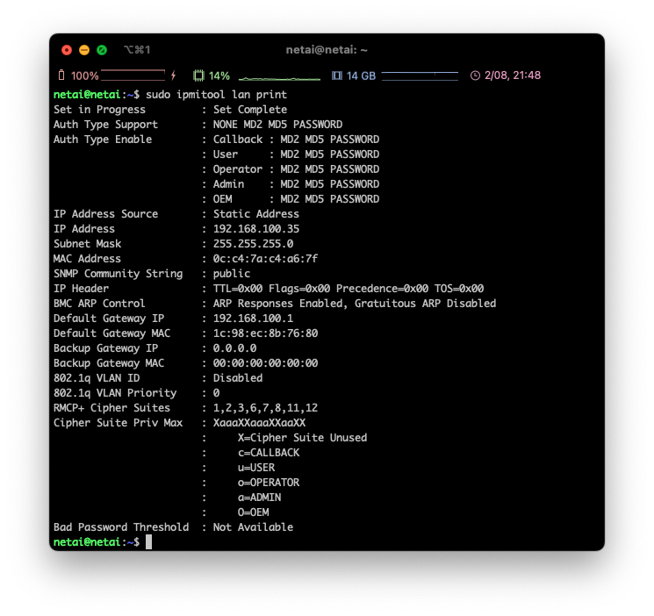
Task: Click the XaaaXXaaaXXaaXX value
Action: pyautogui.click(x=260, y=423)
